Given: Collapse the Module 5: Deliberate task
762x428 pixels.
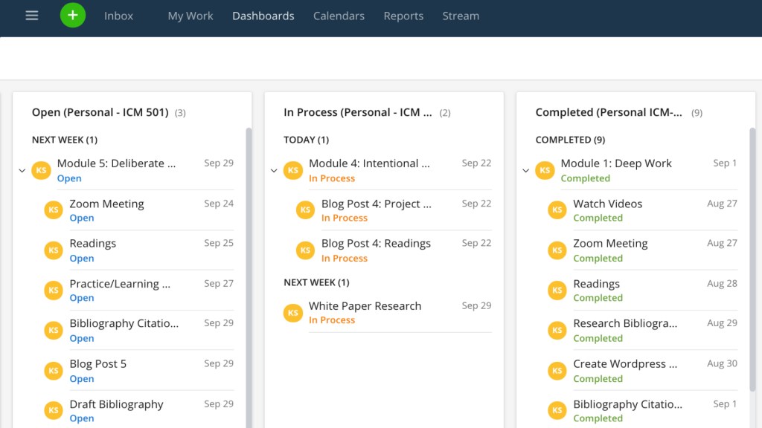Looking at the screenshot, I should point(22,171).
